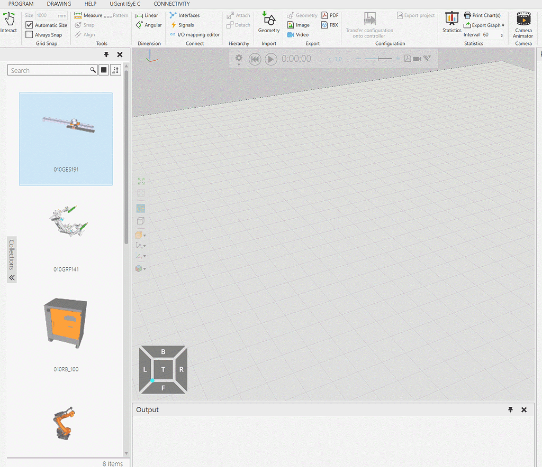Open the HELP ribbon tab
542x467 pixels.
(91, 4)
